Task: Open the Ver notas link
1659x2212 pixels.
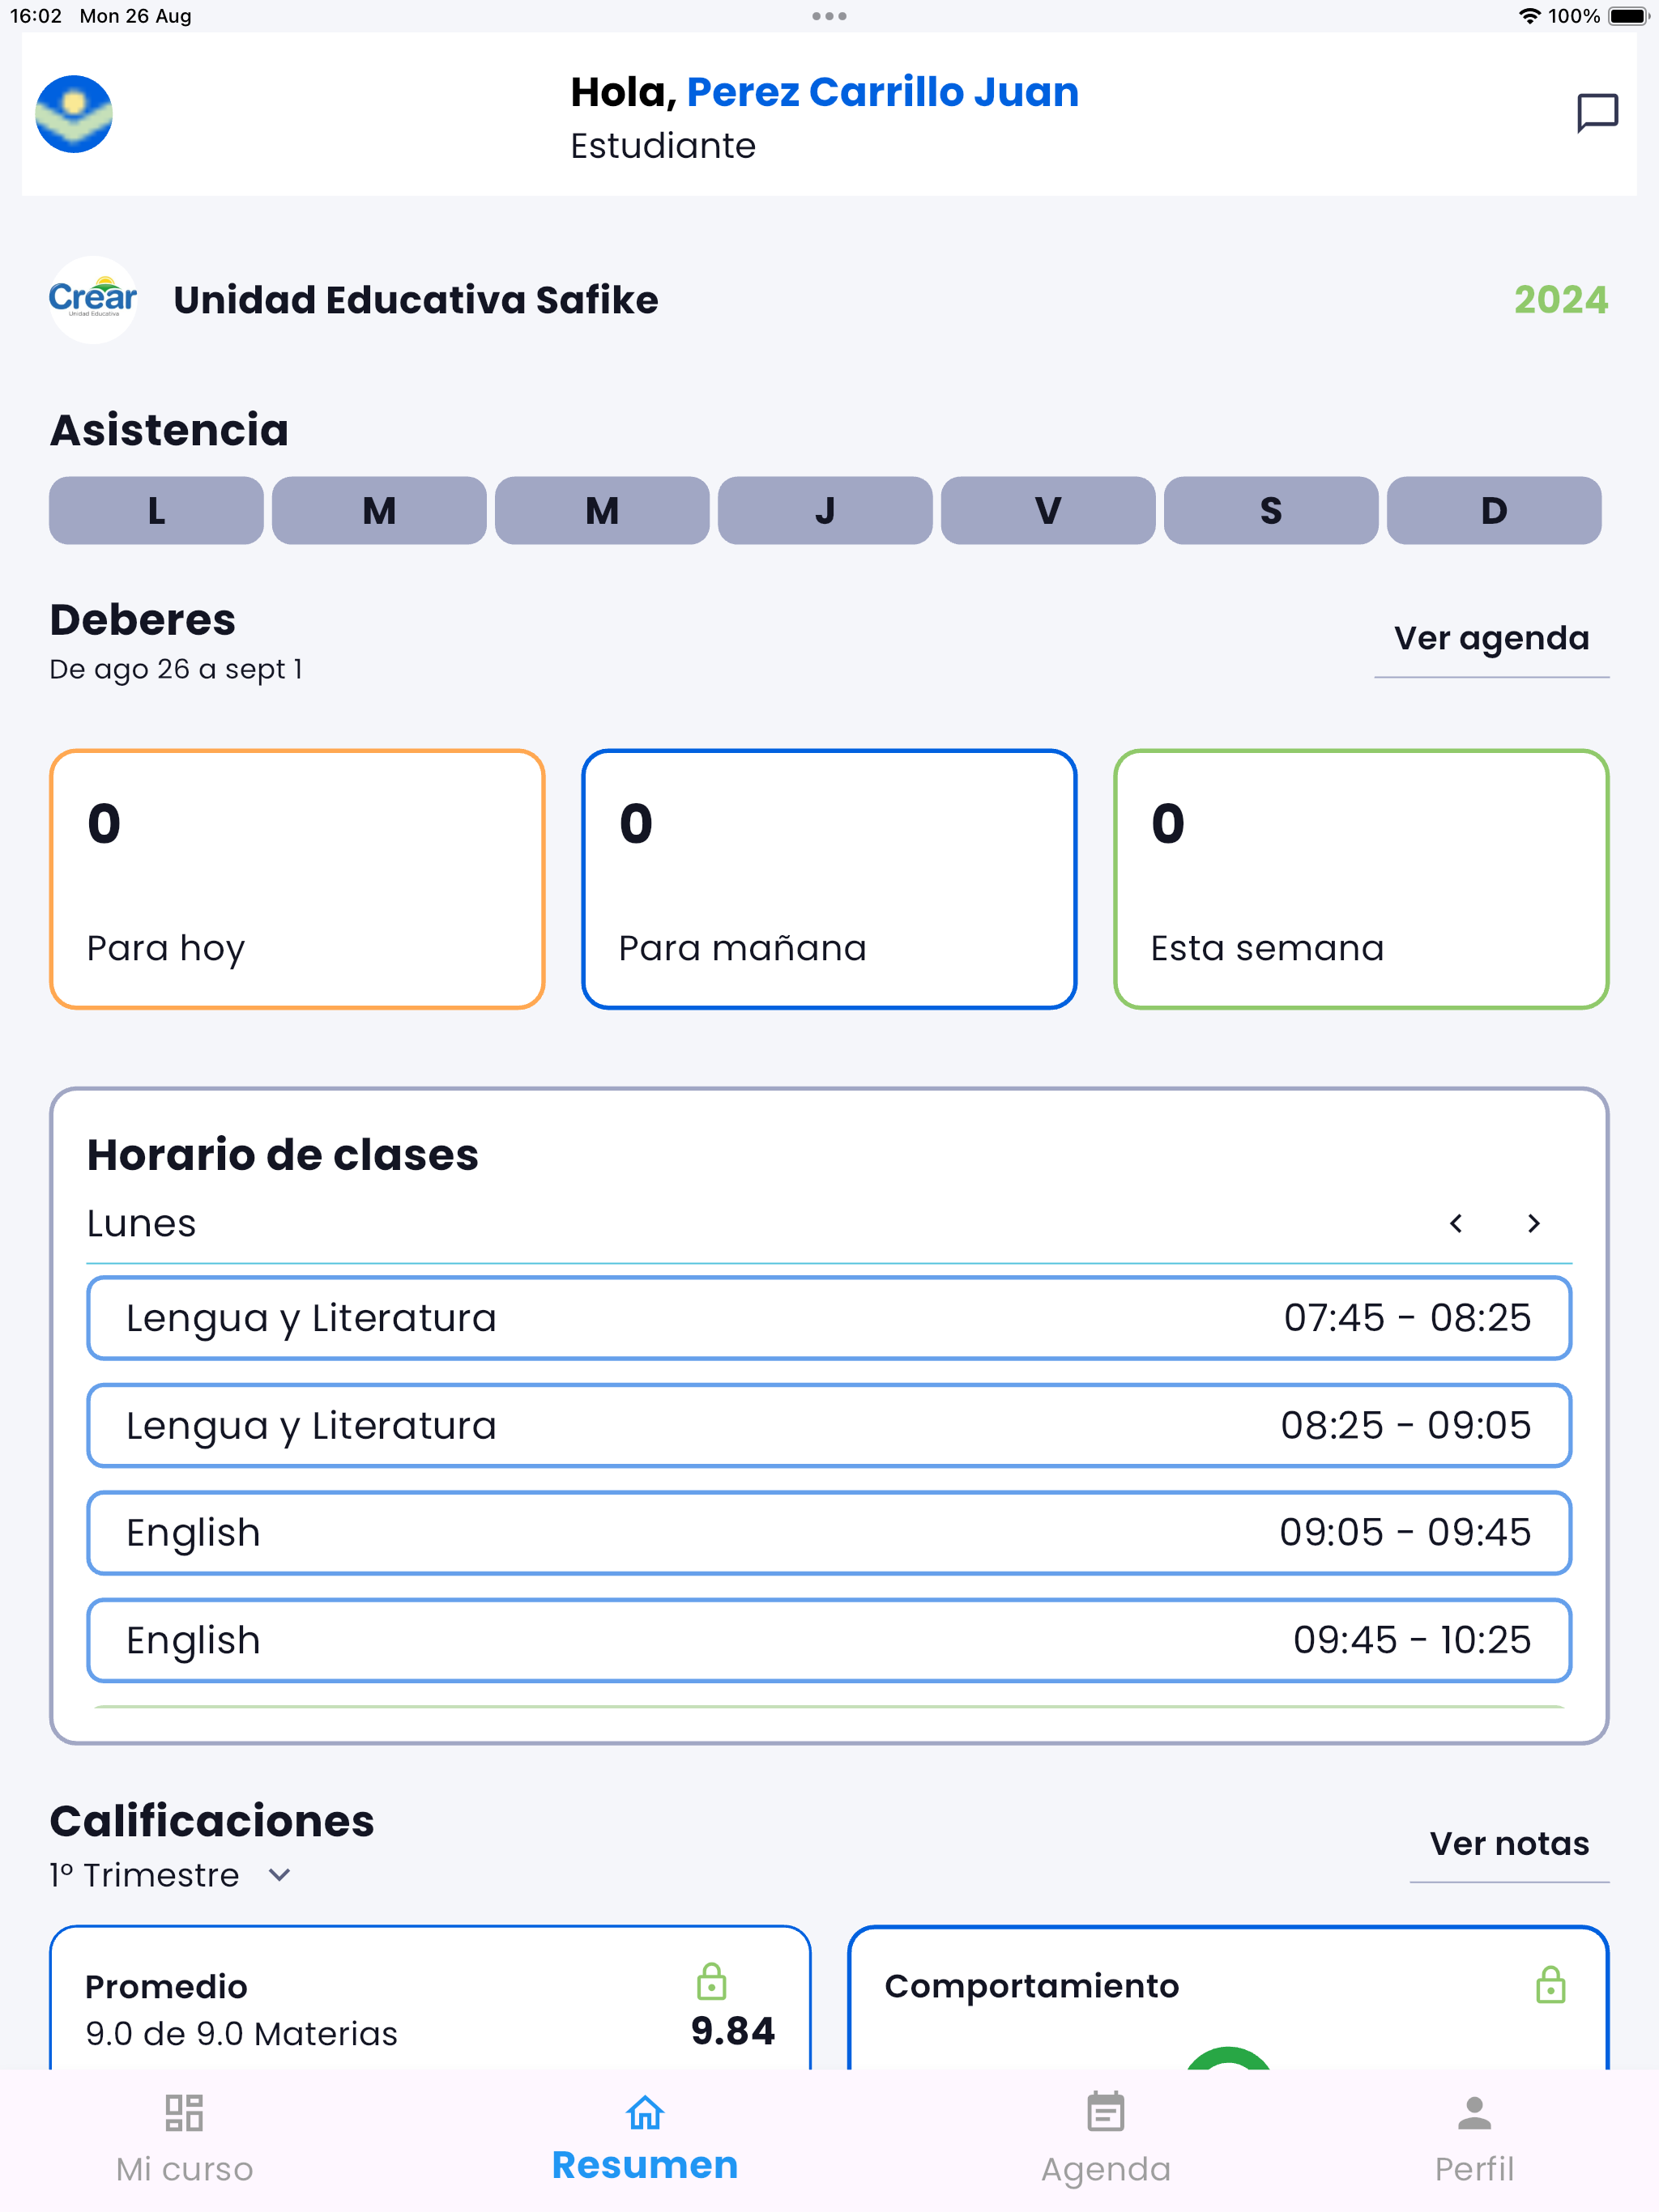Action: pyautogui.click(x=1509, y=1843)
